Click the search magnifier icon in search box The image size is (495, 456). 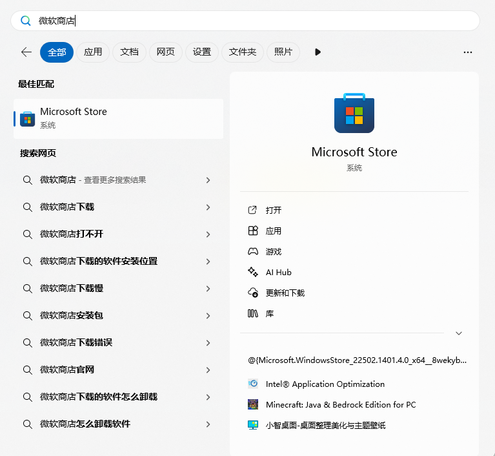tap(26, 21)
